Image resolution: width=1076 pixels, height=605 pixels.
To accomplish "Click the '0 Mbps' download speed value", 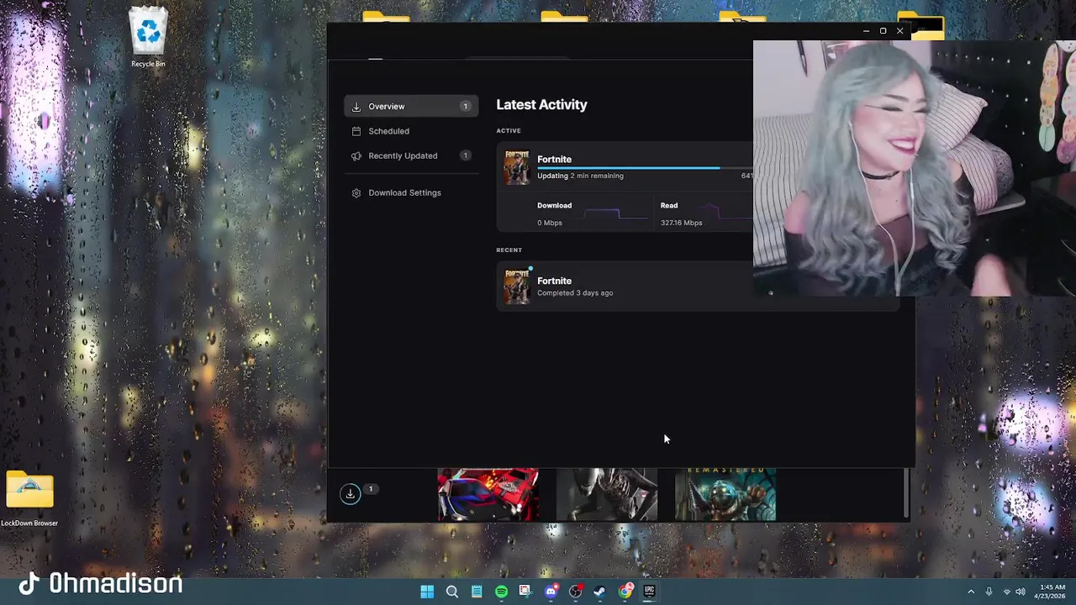I will pyautogui.click(x=550, y=223).
